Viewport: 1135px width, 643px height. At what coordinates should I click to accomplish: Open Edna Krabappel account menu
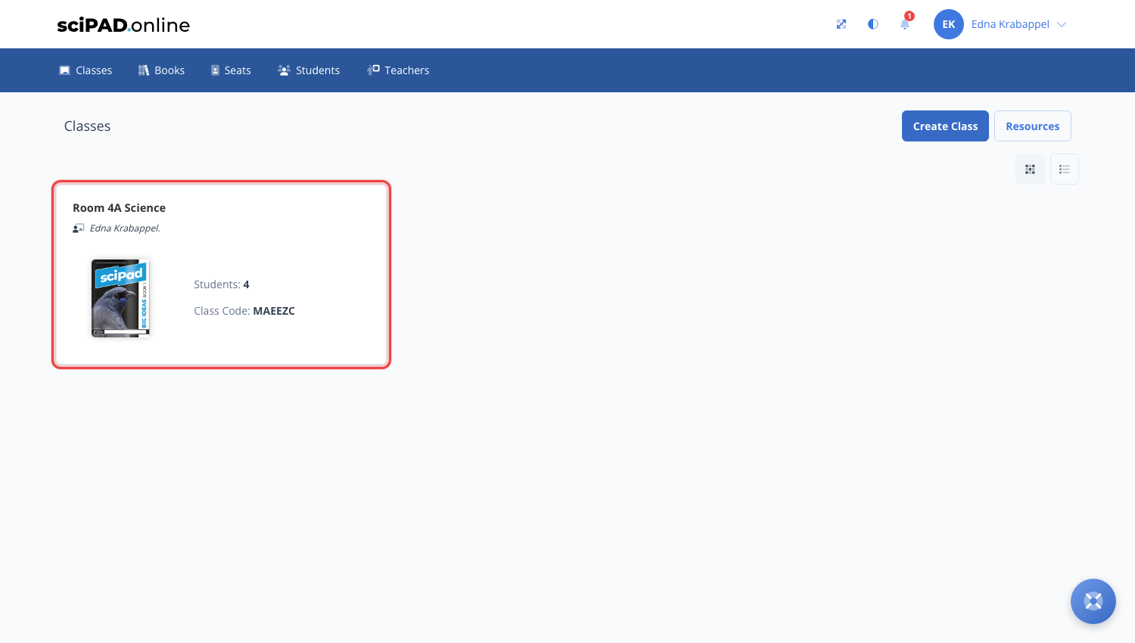(x=1010, y=24)
